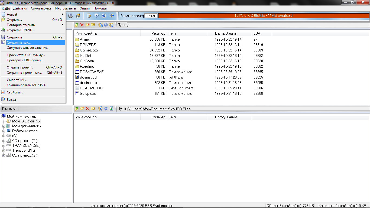The width and height of the screenshot is (370, 208).
Task: Sort image files by Имя файла column
Action: [107, 34]
